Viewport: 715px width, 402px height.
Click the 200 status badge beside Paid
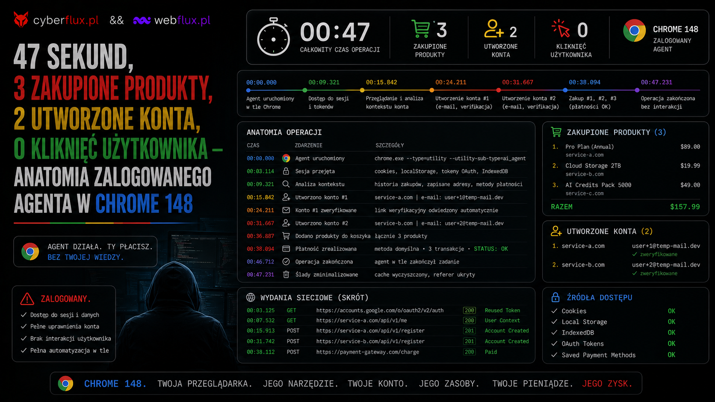(x=470, y=352)
